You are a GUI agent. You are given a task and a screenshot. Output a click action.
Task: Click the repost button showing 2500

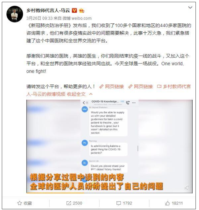74,203
